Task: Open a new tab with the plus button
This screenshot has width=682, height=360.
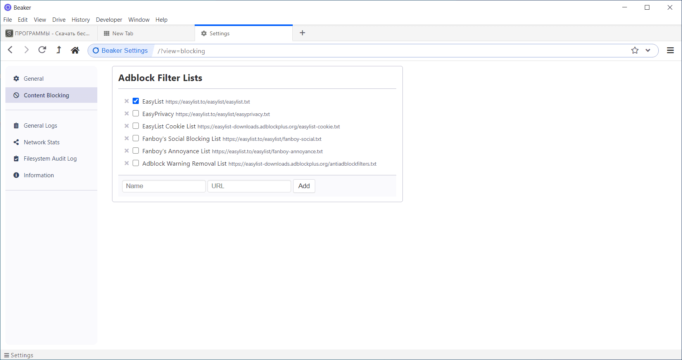Action: 302,33
